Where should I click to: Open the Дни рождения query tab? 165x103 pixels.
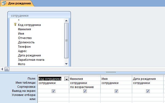click(x=17, y=3)
